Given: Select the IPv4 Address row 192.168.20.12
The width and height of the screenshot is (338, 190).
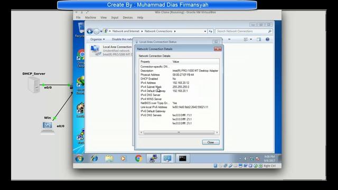Looking at the screenshot, I should point(179,83).
